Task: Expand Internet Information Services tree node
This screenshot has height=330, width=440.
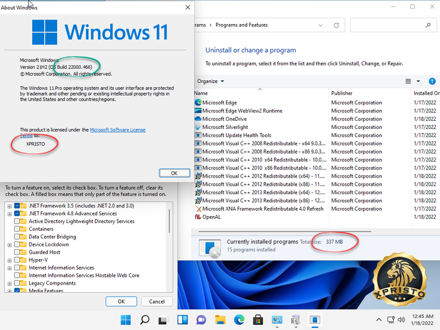Action: [x=10, y=268]
